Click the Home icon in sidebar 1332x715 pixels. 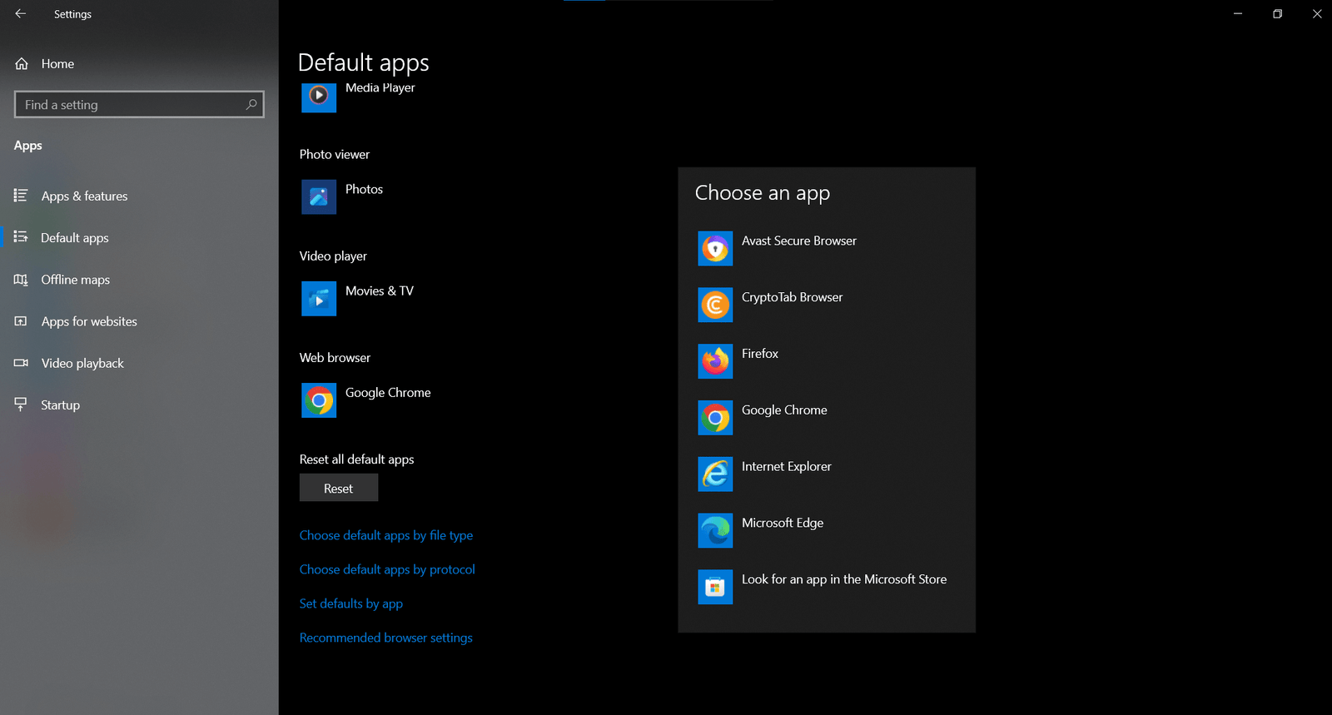[x=22, y=63]
